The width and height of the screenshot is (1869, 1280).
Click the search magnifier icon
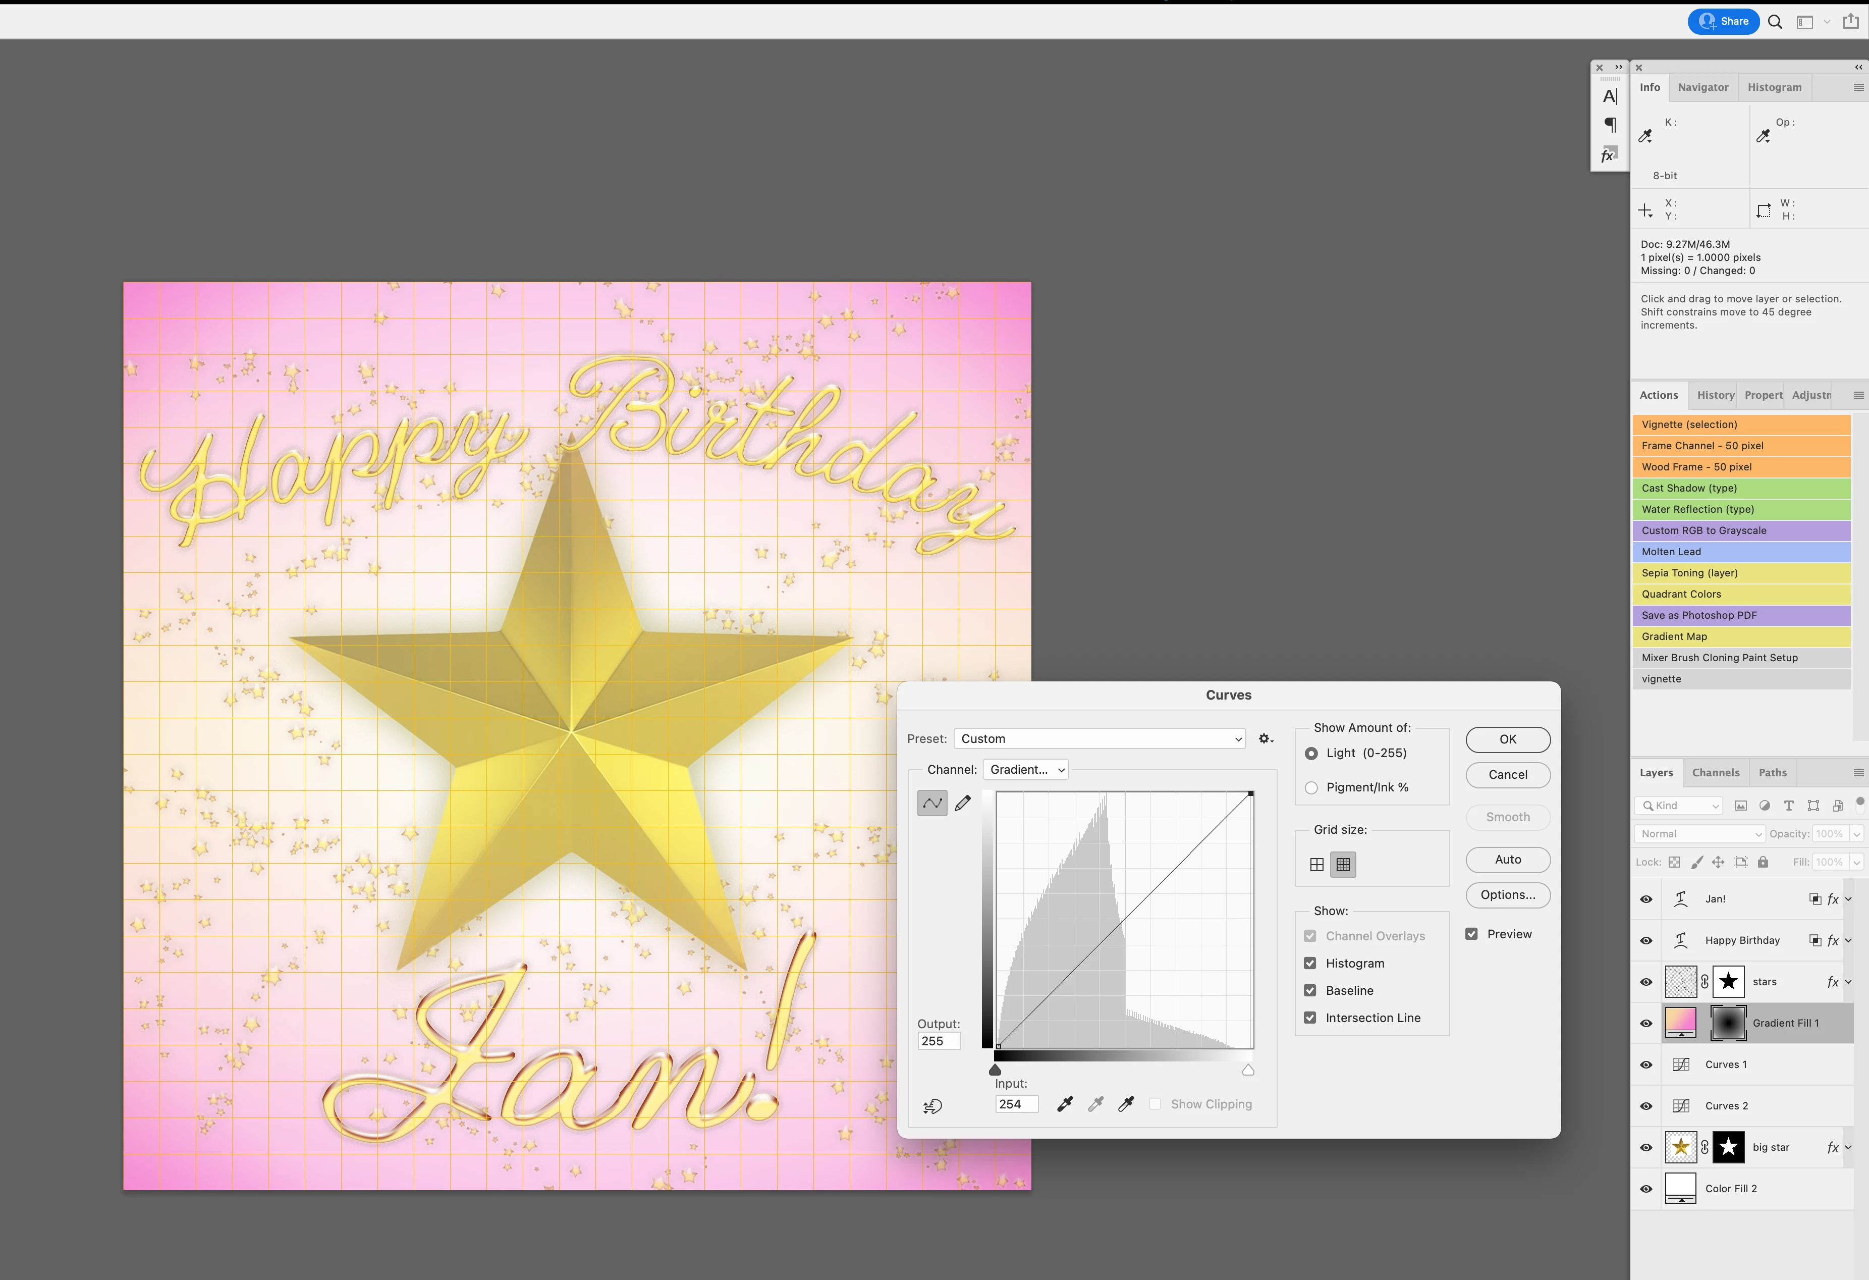pos(1775,22)
